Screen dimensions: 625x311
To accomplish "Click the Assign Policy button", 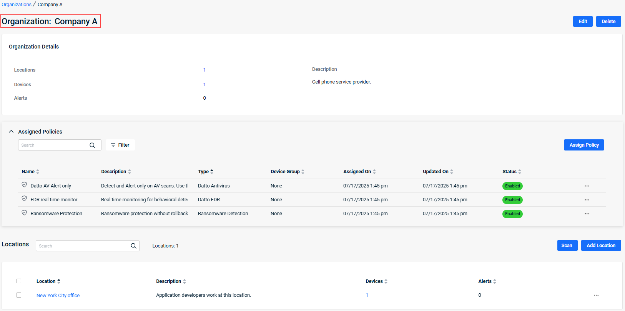I will (584, 145).
